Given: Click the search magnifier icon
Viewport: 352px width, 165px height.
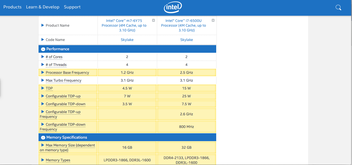Looking at the screenshot, I should [x=339, y=8].
